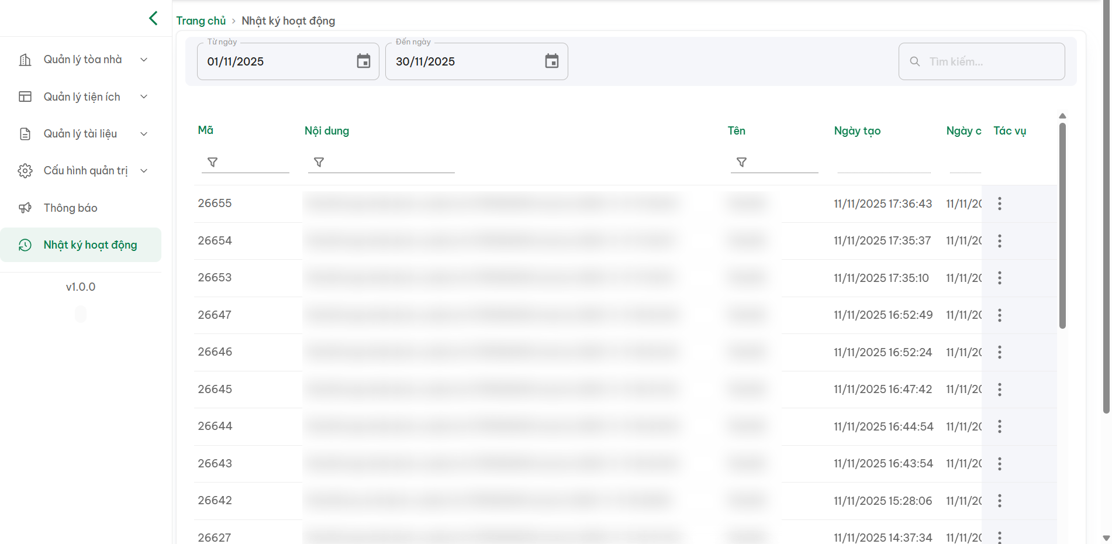
Task: Click the table vertical scrollbar thumb
Action: (1062, 225)
